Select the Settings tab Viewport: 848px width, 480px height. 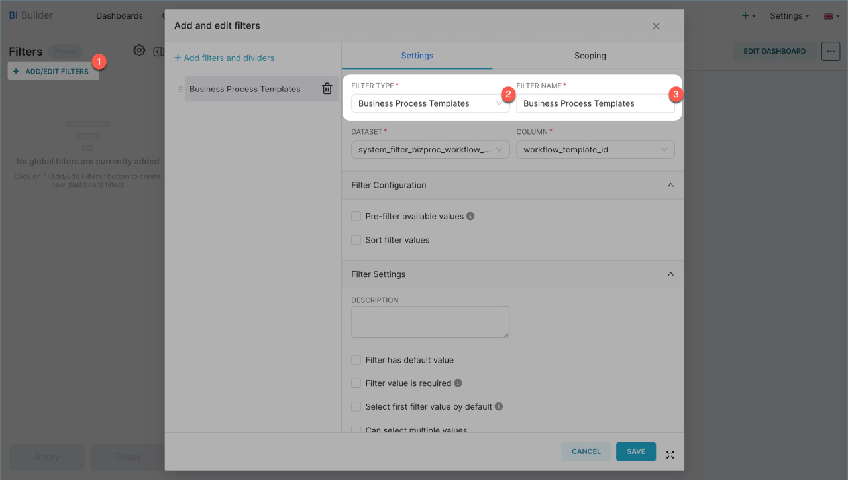(x=417, y=56)
